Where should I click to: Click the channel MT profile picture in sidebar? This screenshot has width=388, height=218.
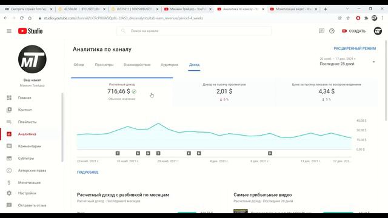(32, 59)
